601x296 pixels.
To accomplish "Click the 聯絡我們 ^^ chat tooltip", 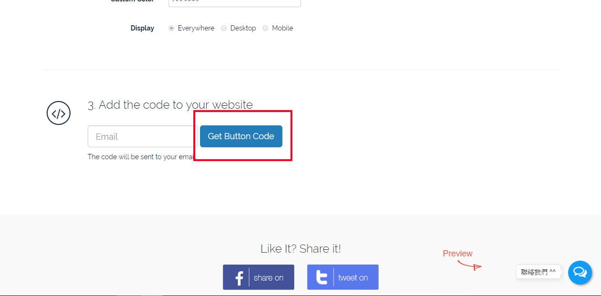I will tap(538, 272).
